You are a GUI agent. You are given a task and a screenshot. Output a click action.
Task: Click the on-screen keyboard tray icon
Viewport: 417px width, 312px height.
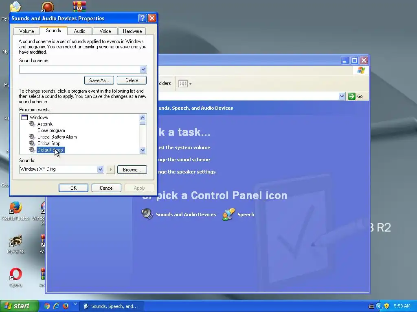[x=371, y=306]
